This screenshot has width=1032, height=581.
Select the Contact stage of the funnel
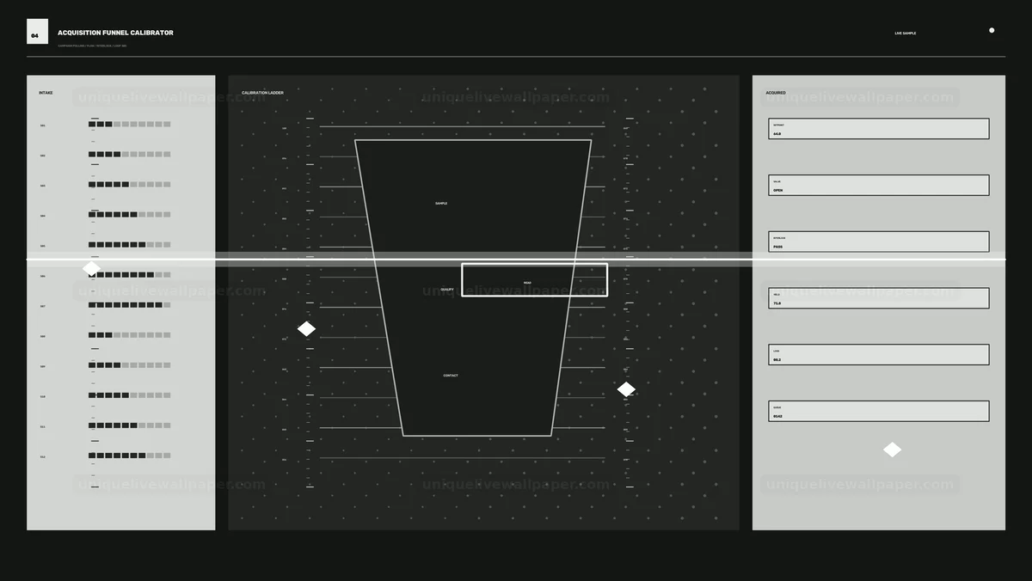[451, 376]
